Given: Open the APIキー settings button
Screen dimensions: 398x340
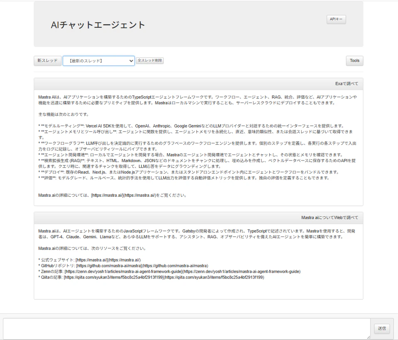Looking at the screenshot, I should (x=336, y=19).
